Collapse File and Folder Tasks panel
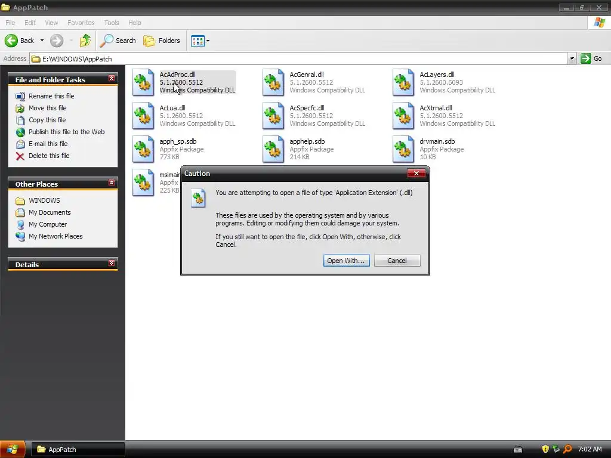 coord(112,79)
